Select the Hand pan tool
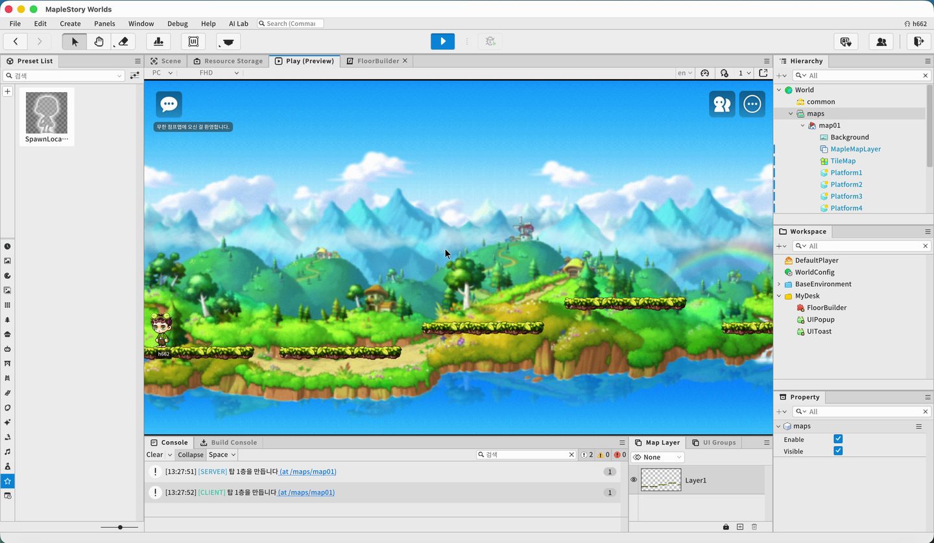 (x=99, y=42)
